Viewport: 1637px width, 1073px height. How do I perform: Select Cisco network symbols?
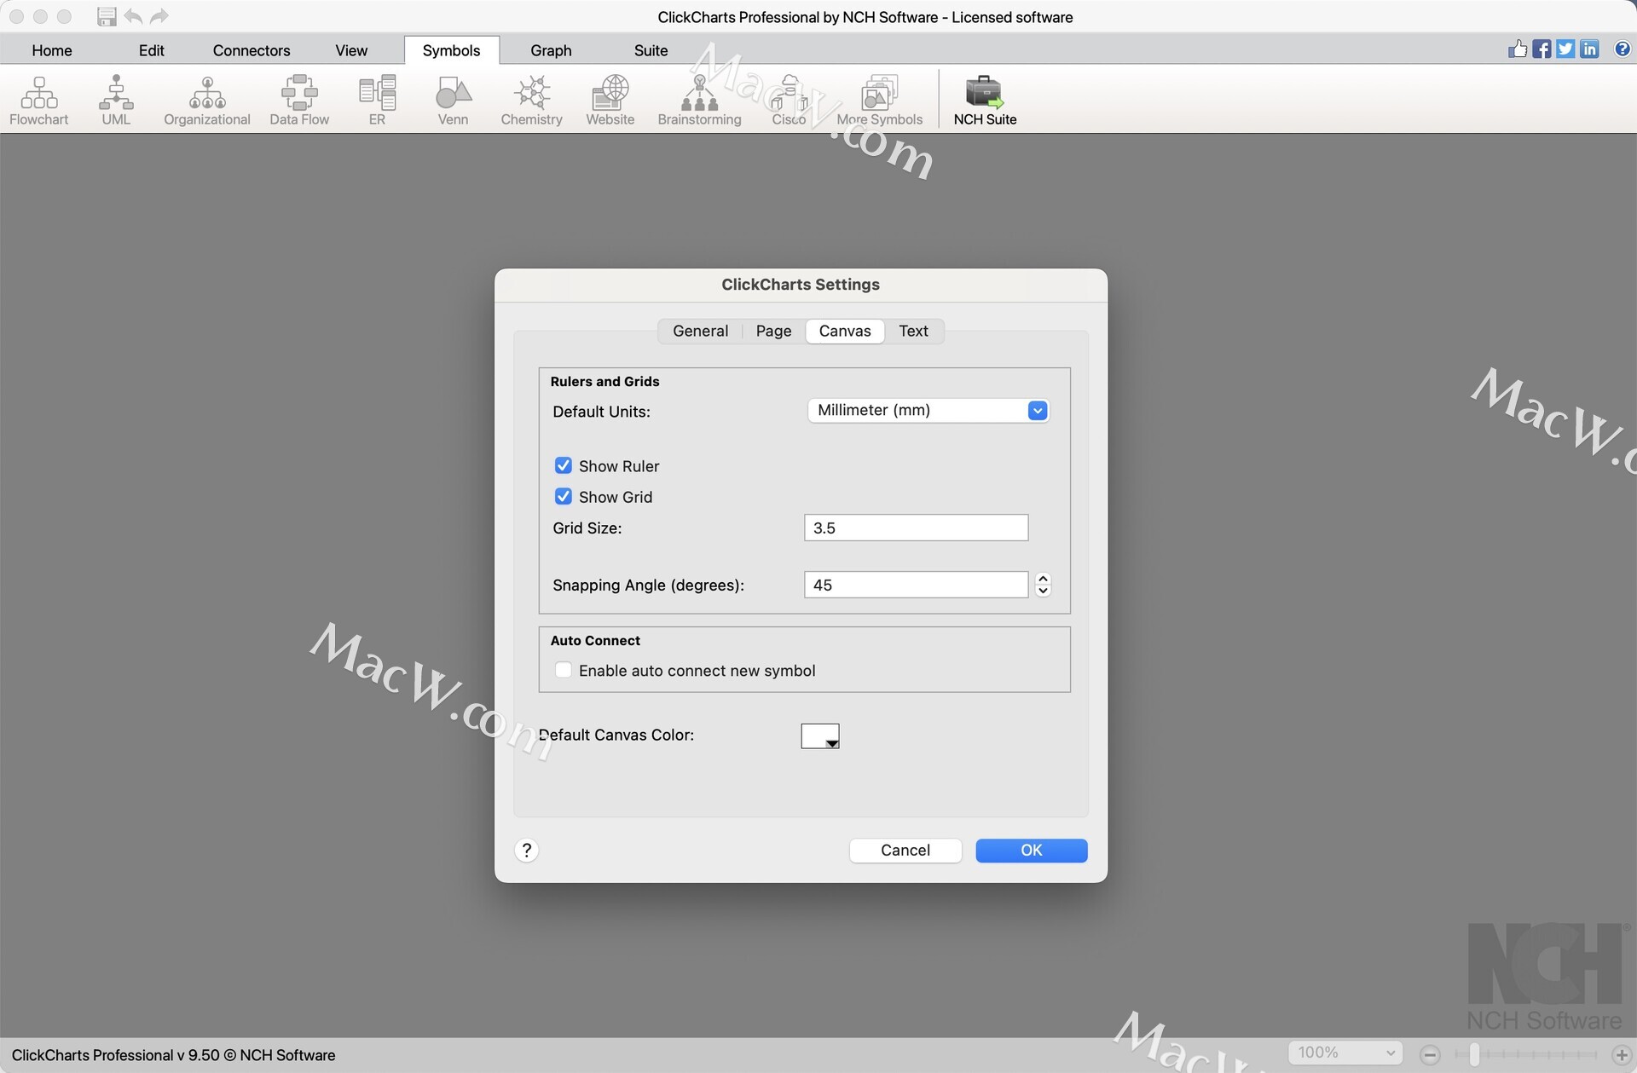pyautogui.click(x=789, y=100)
